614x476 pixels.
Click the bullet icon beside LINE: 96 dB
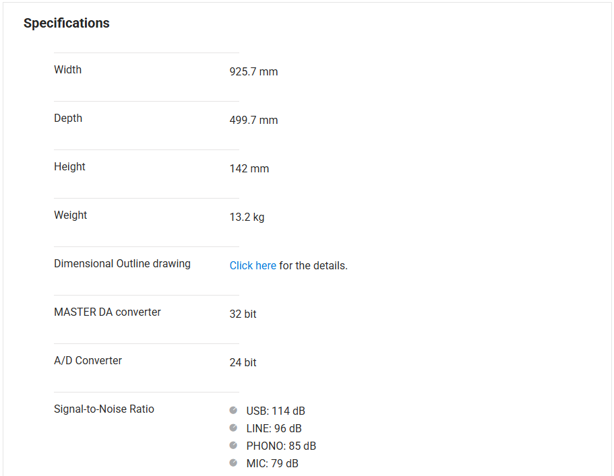[x=233, y=428]
